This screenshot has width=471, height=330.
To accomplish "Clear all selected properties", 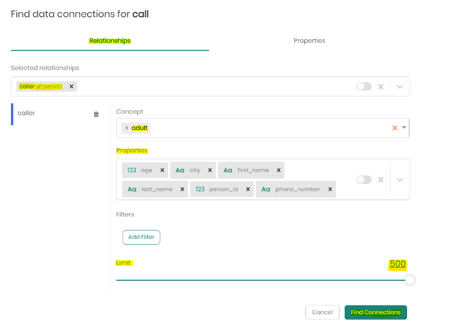I will coord(381,180).
